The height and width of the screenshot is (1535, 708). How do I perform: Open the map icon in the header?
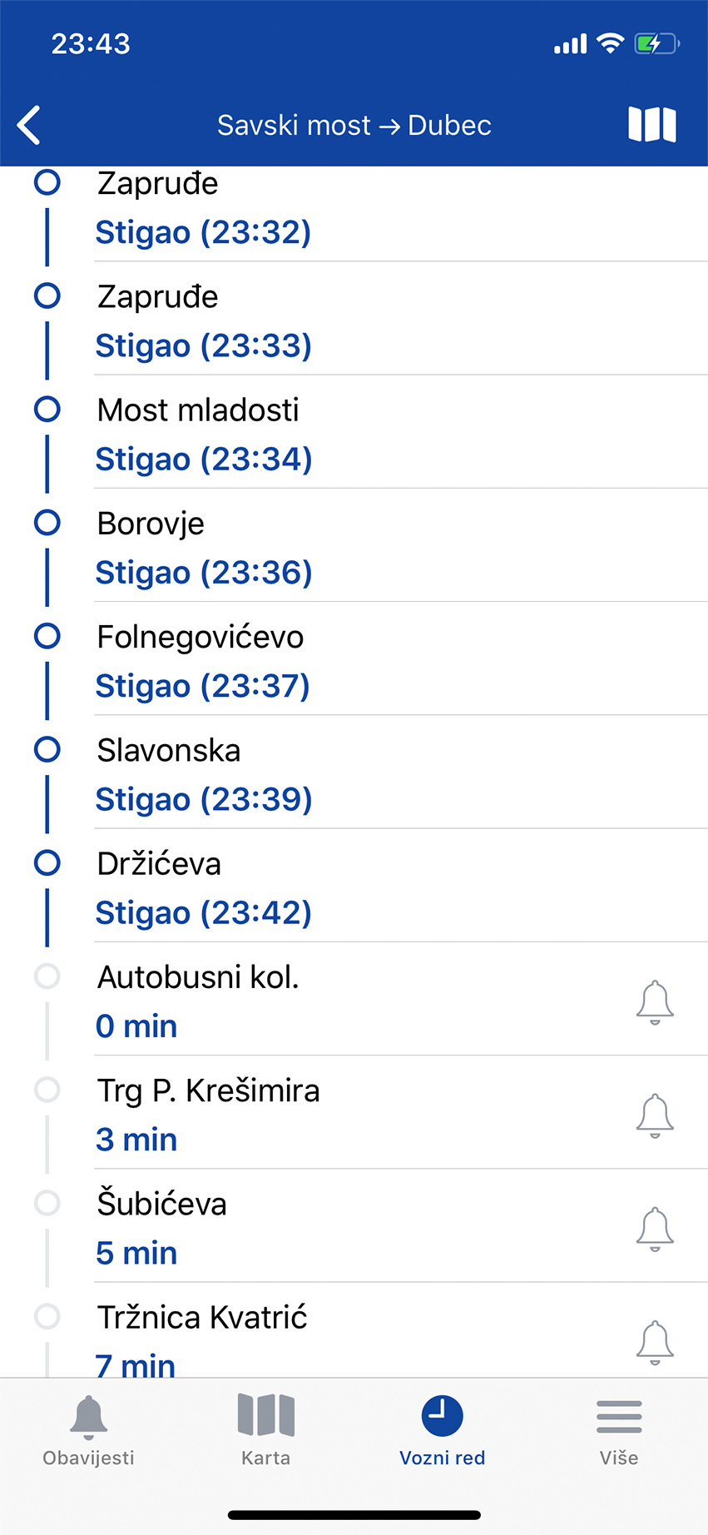click(x=651, y=125)
